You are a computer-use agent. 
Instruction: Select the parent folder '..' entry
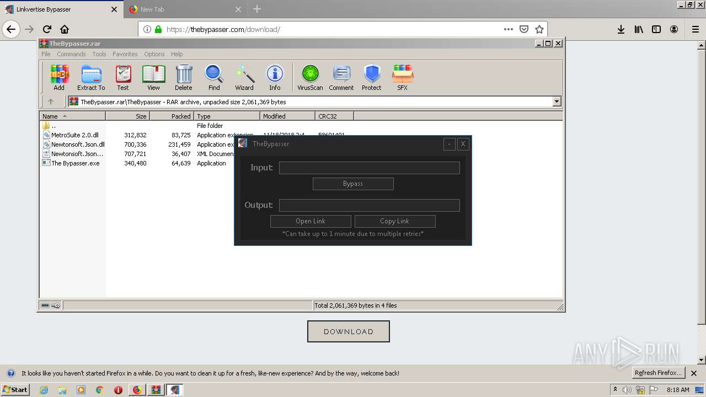click(50, 126)
